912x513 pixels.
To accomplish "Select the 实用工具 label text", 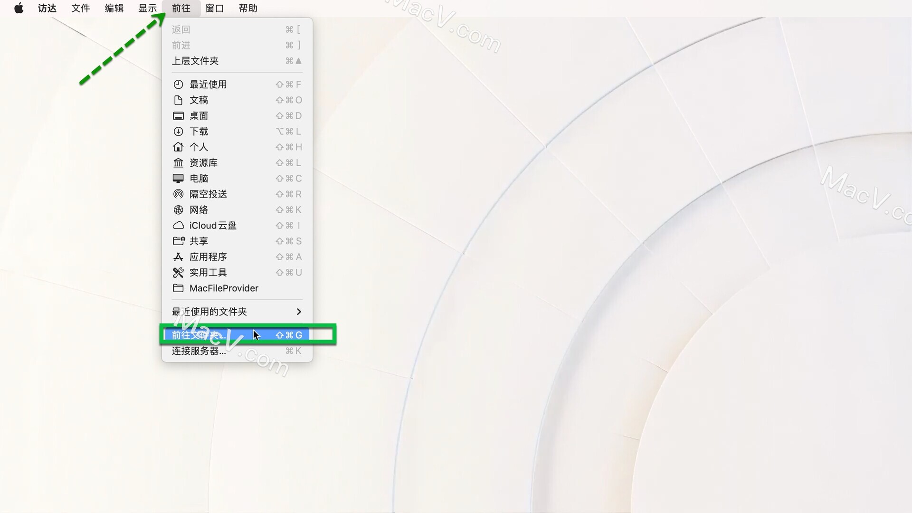I will 208,273.
